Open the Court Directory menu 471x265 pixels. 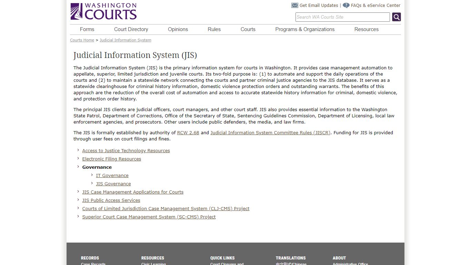(x=131, y=29)
